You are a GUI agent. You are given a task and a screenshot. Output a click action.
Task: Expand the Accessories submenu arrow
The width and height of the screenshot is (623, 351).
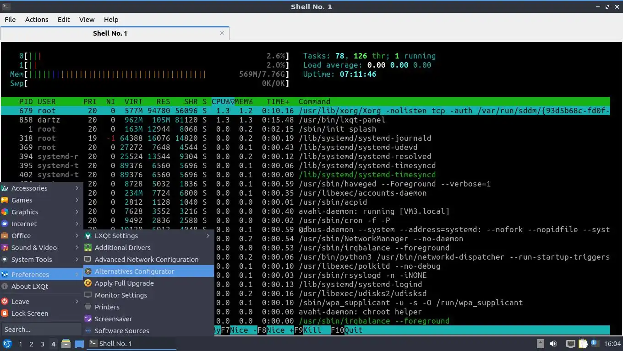click(x=77, y=188)
